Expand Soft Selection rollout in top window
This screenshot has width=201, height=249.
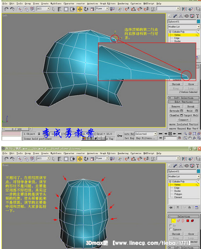pyautogui.click(x=183, y=98)
